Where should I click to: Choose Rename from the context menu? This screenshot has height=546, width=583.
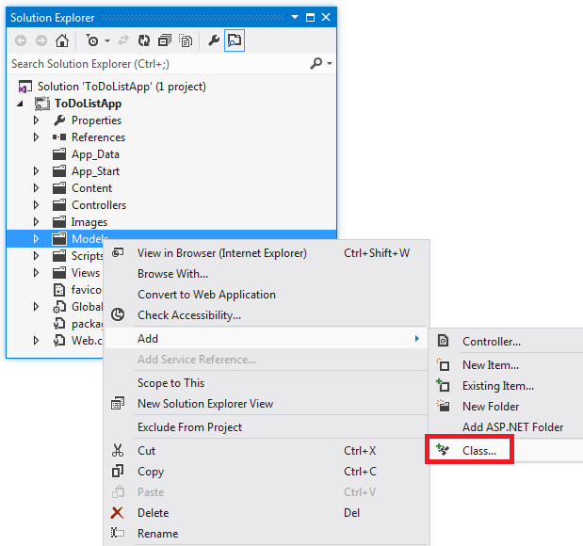[x=267, y=534]
